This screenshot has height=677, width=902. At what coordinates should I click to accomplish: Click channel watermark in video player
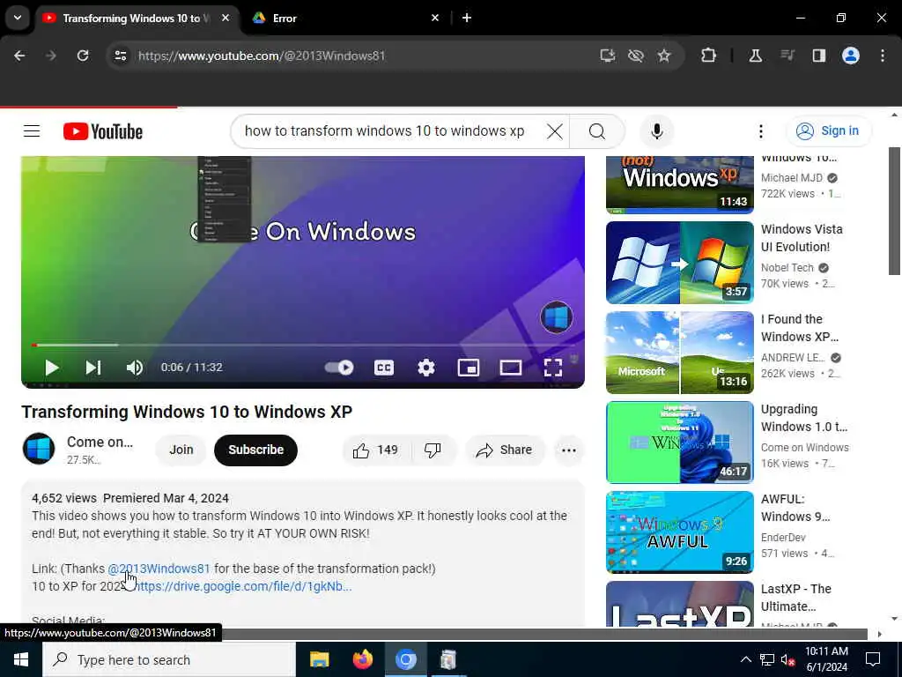pyautogui.click(x=557, y=317)
